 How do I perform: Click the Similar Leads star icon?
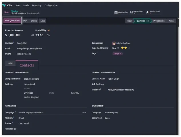click(148, 12)
